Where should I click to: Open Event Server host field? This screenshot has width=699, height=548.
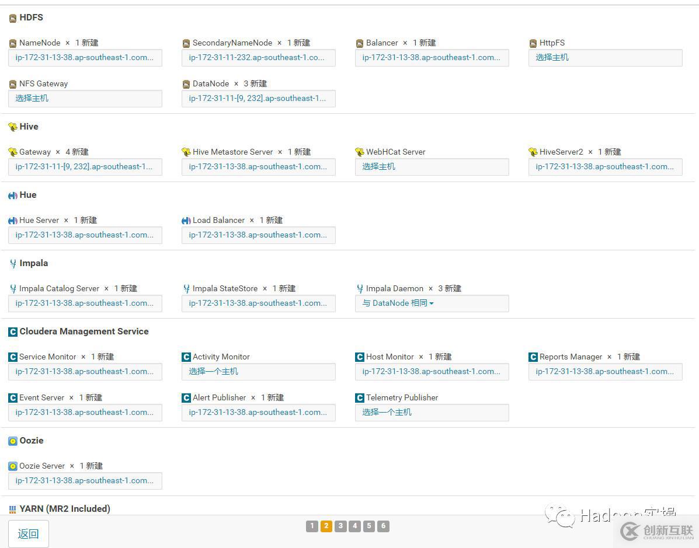(x=85, y=413)
